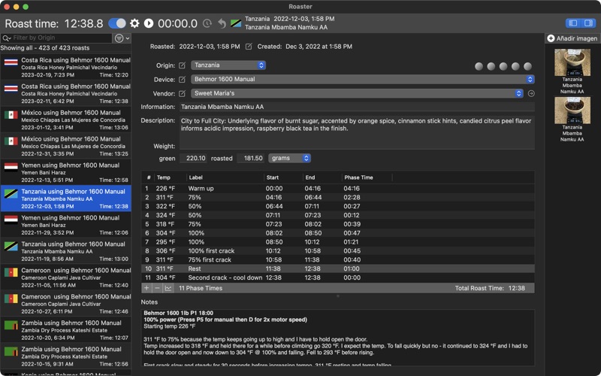Add a phase with plus button
The image size is (601, 376).
[146, 288]
